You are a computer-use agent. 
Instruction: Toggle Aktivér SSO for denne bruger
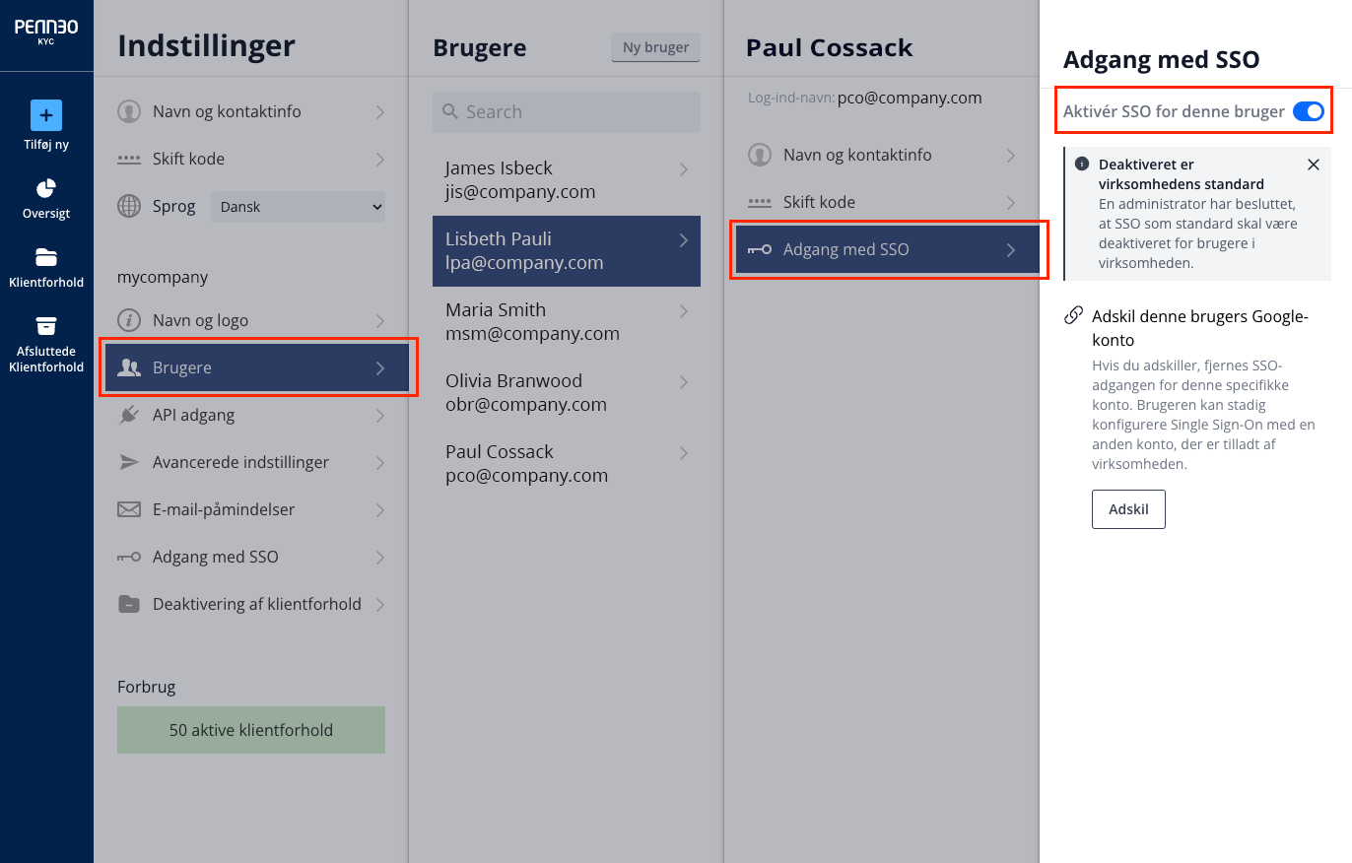point(1308,111)
